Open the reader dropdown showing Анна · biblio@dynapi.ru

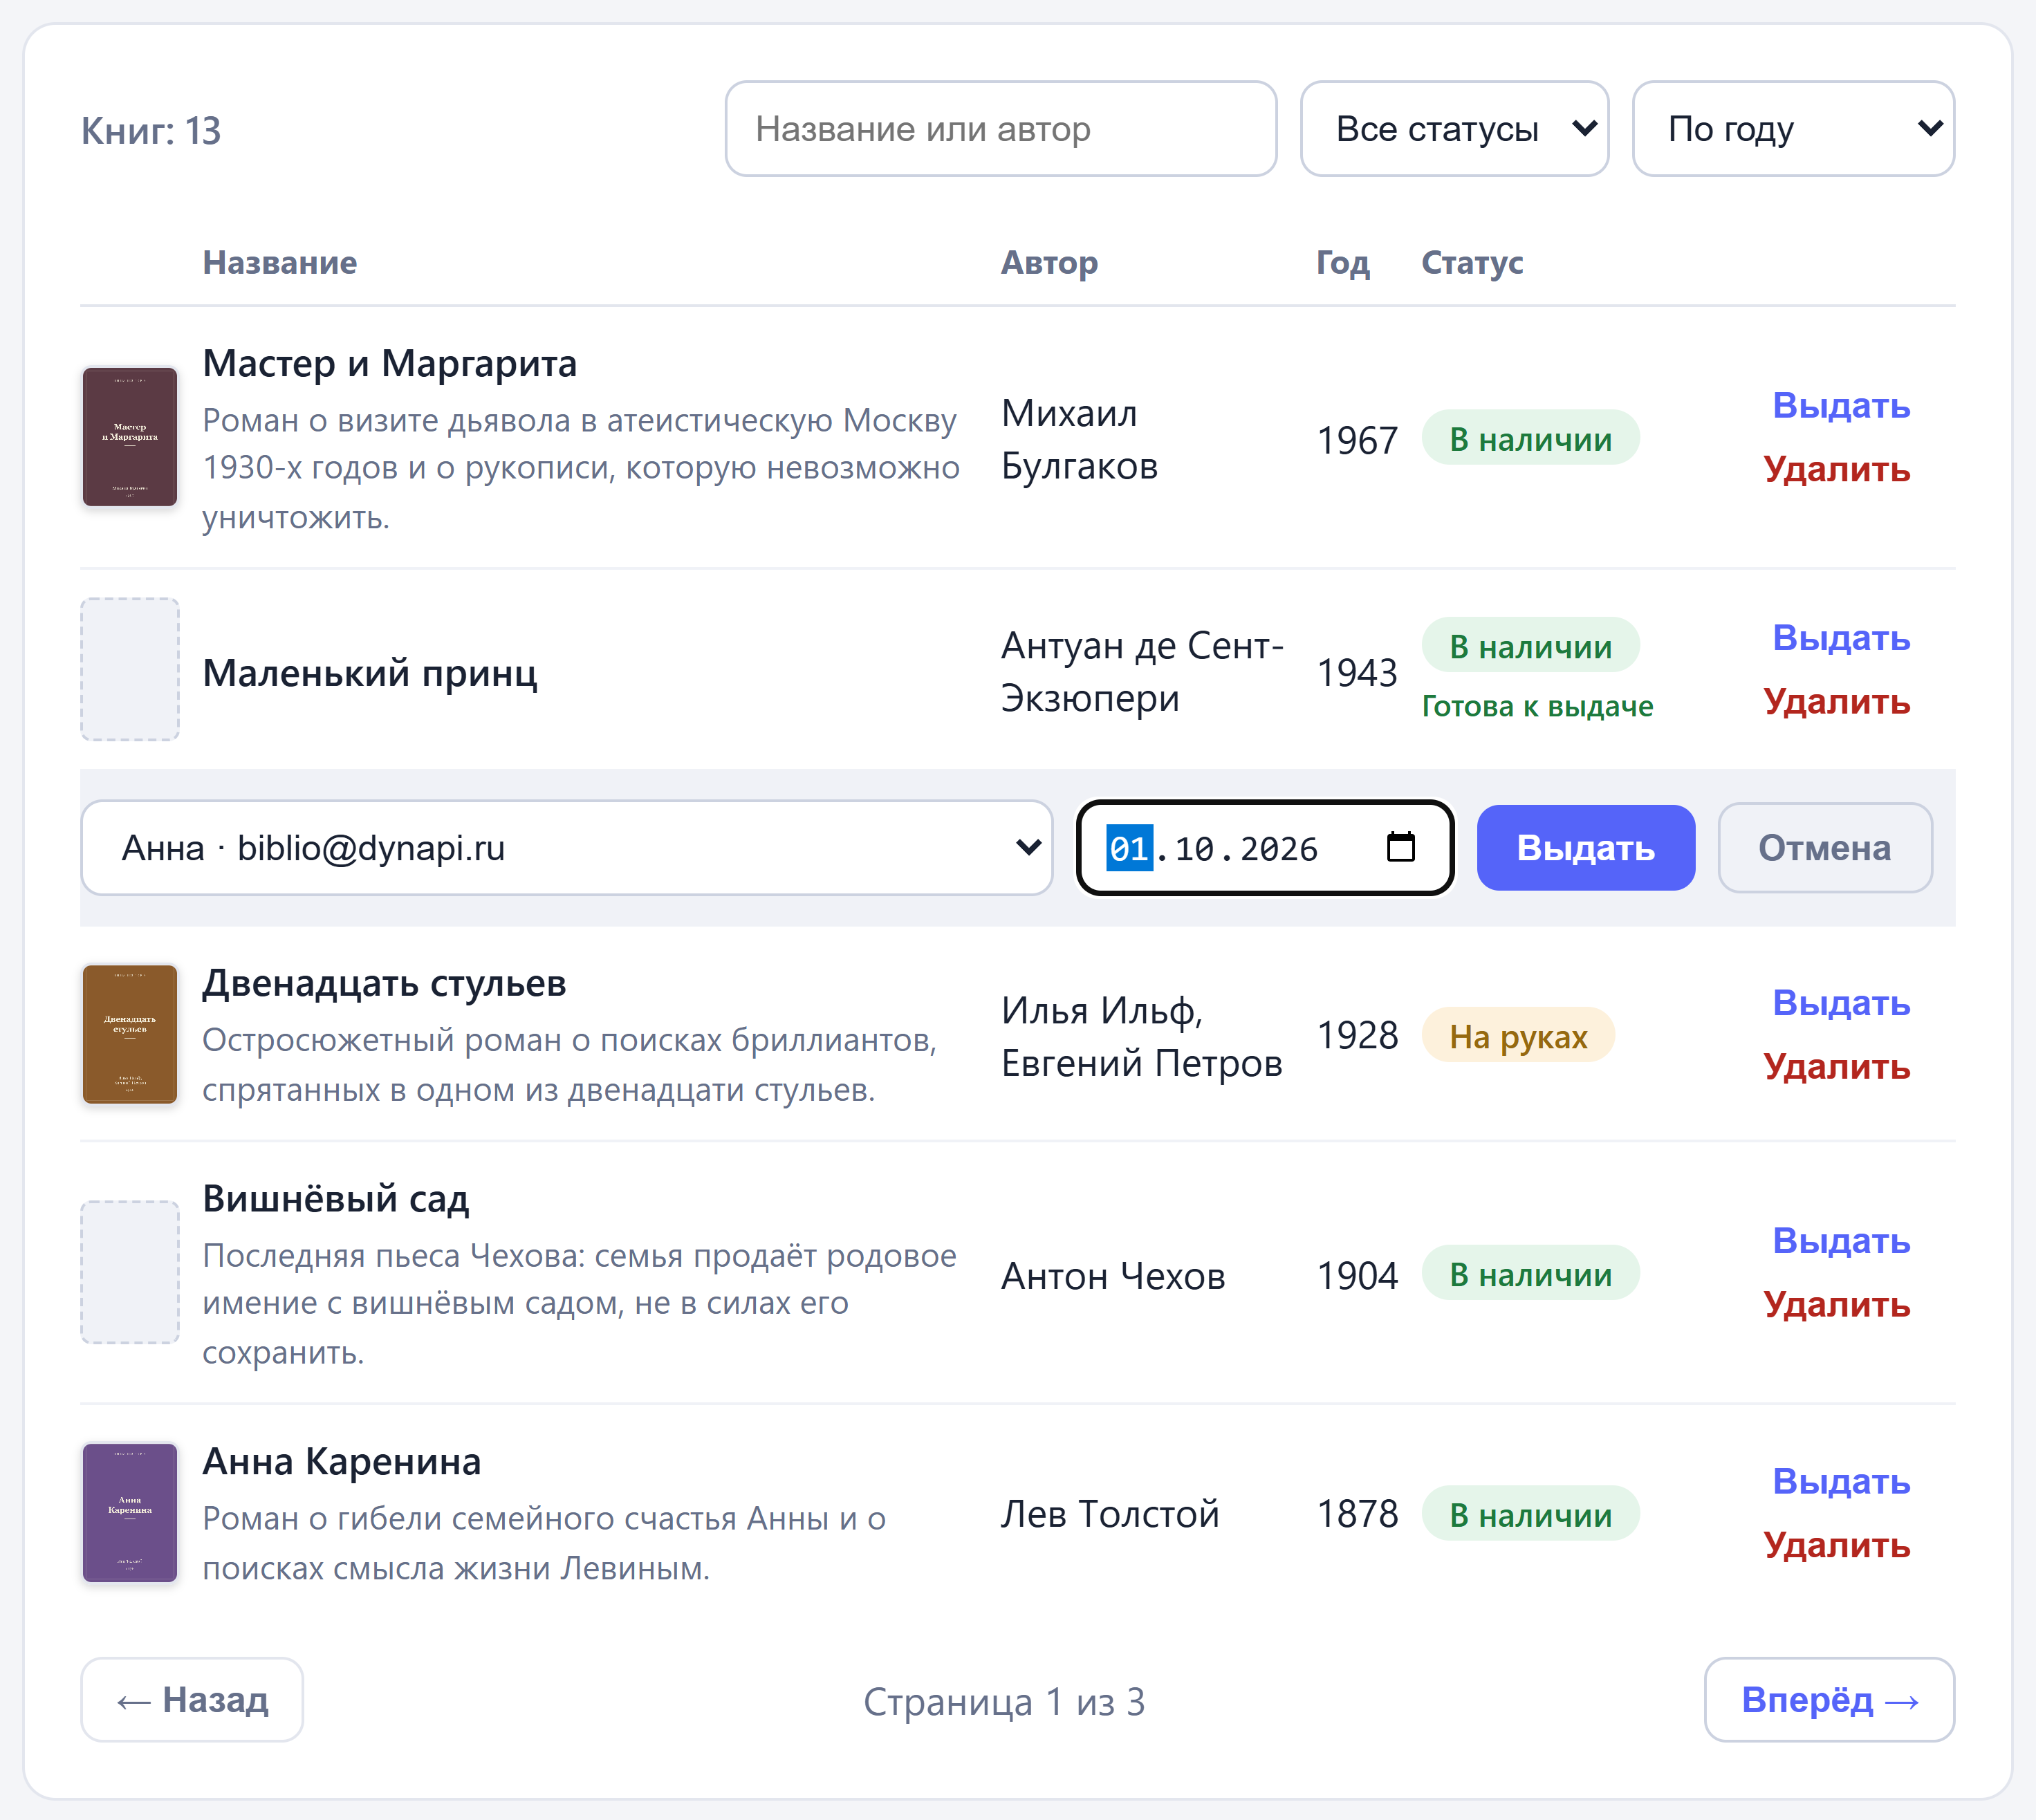[x=567, y=848]
